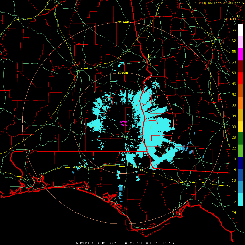Click the legend value "54"
This screenshot has height=245, width=245.
(x=234, y=62)
